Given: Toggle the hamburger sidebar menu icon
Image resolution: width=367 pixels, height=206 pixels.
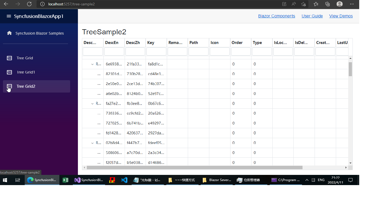Looking at the screenshot, I should pos(9,16).
